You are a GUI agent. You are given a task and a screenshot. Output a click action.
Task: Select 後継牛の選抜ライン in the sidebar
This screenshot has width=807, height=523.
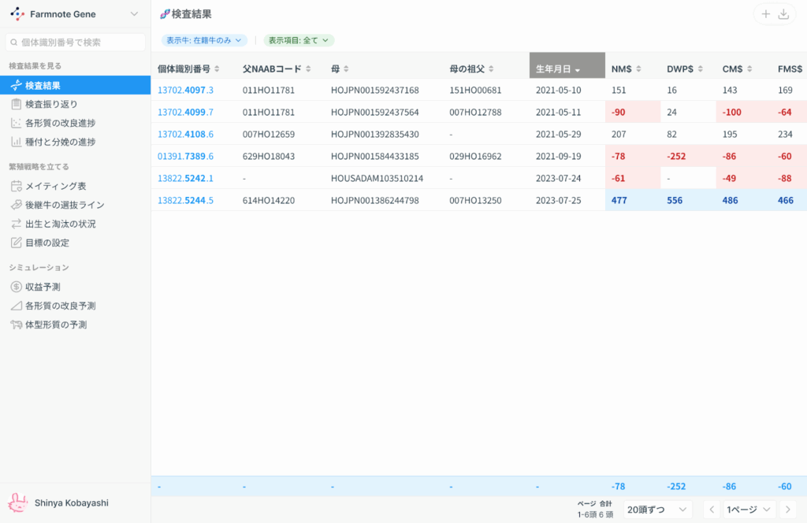pyautogui.click(x=65, y=205)
